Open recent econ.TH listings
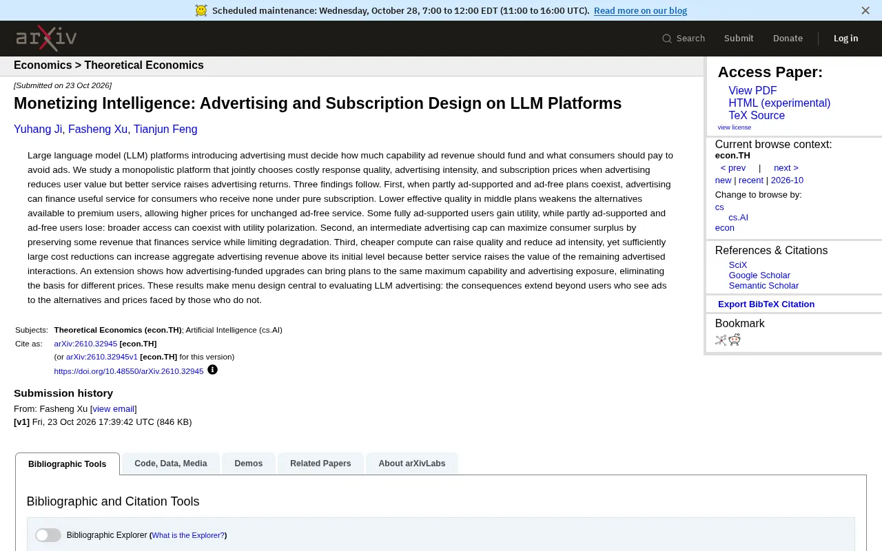882x551 pixels. [x=751, y=180]
